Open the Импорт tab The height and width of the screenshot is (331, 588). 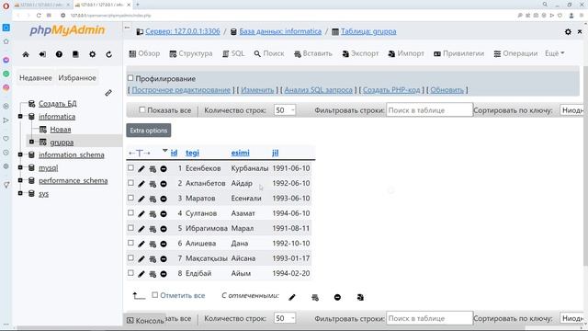tap(406, 53)
